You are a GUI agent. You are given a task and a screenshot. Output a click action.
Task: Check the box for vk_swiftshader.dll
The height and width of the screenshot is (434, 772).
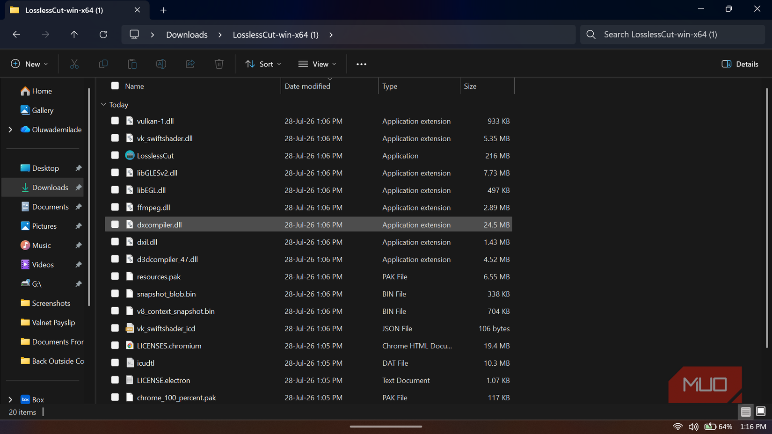115,138
